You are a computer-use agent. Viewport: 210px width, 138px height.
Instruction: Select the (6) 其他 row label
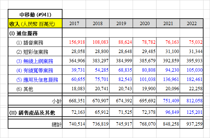coord(25,89)
